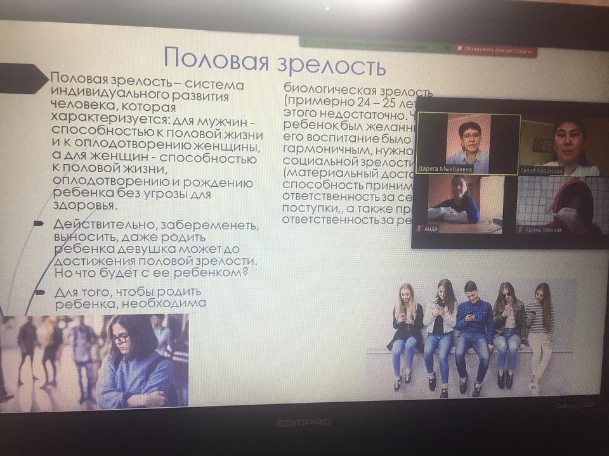Viewport: 609px width, 456px height.
Task: Click the line «ребенка, необходима»
Action: point(131,303)
